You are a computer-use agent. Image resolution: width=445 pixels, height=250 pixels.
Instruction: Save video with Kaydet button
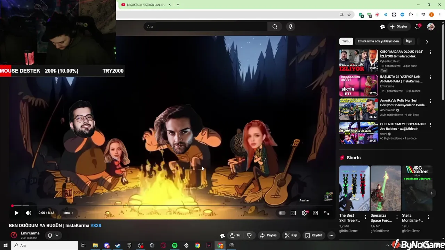(313, 235)
